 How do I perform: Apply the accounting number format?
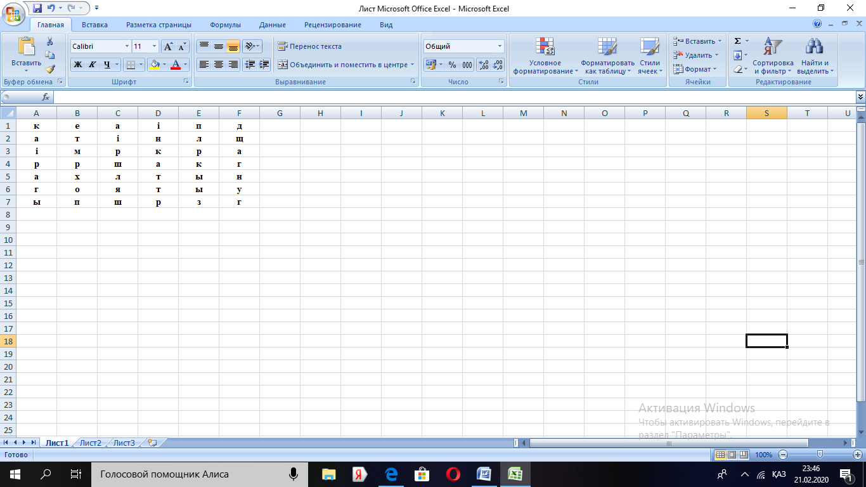click(x=430, y=65)
